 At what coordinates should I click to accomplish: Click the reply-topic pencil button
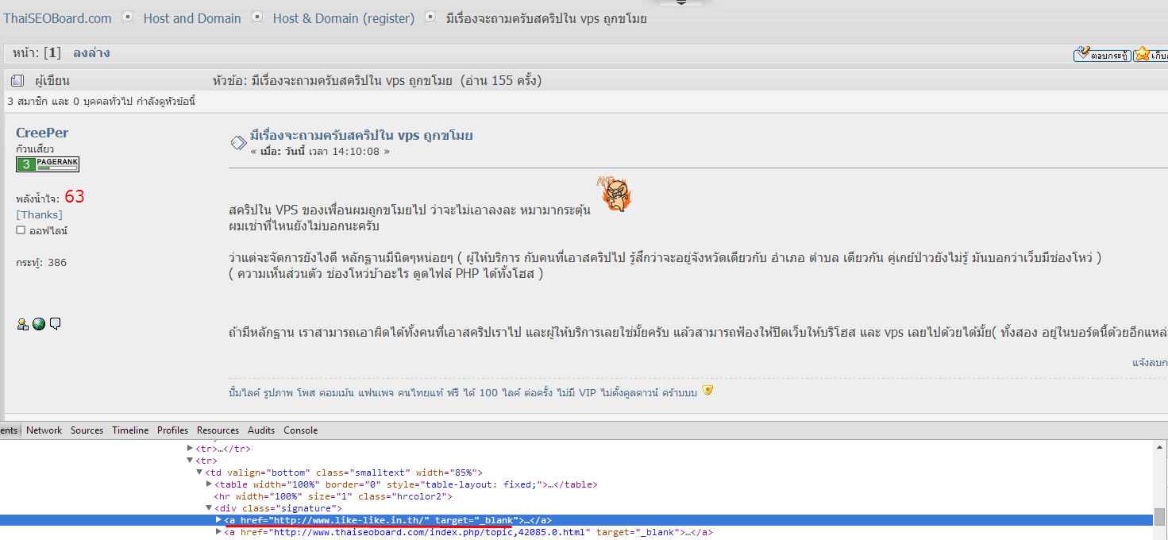pyautogui.click(x=1102, y=54)
